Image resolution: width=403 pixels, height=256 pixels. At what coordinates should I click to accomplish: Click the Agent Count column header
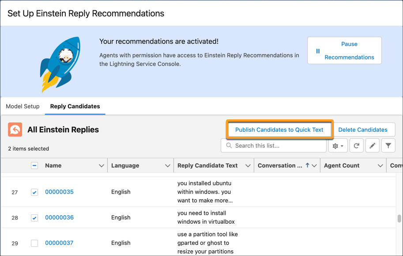[x=342, y=166]
